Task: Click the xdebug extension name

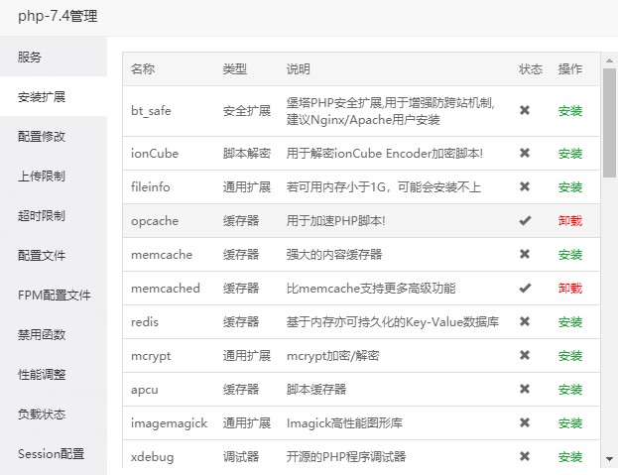Action: coord(152,457)
